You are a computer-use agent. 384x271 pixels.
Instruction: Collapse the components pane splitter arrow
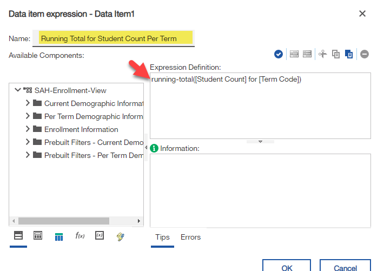coord(146,147)
